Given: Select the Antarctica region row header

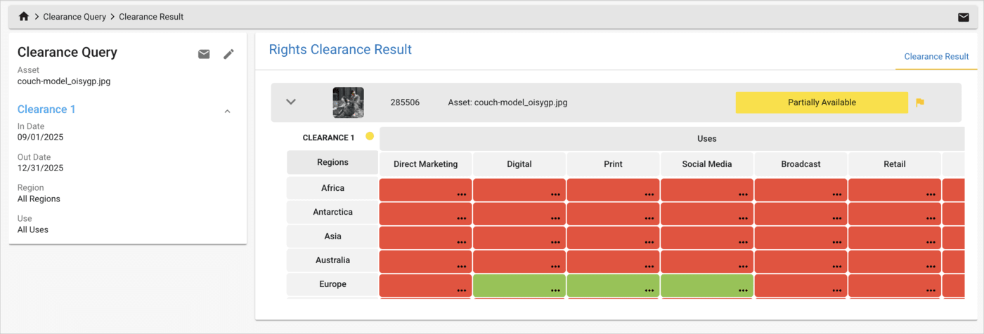Looking at the screenshot, I should coord(332,212).
